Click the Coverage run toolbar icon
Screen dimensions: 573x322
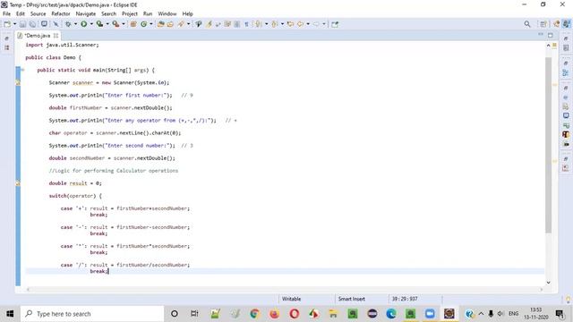[x=99, y=24]
